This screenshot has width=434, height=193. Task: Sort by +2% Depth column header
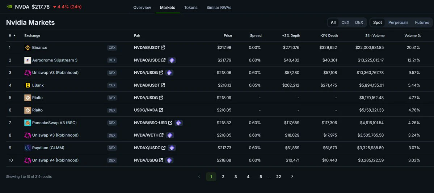291,36
